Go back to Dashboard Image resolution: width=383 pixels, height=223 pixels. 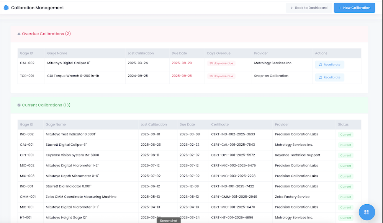(309, 8)
